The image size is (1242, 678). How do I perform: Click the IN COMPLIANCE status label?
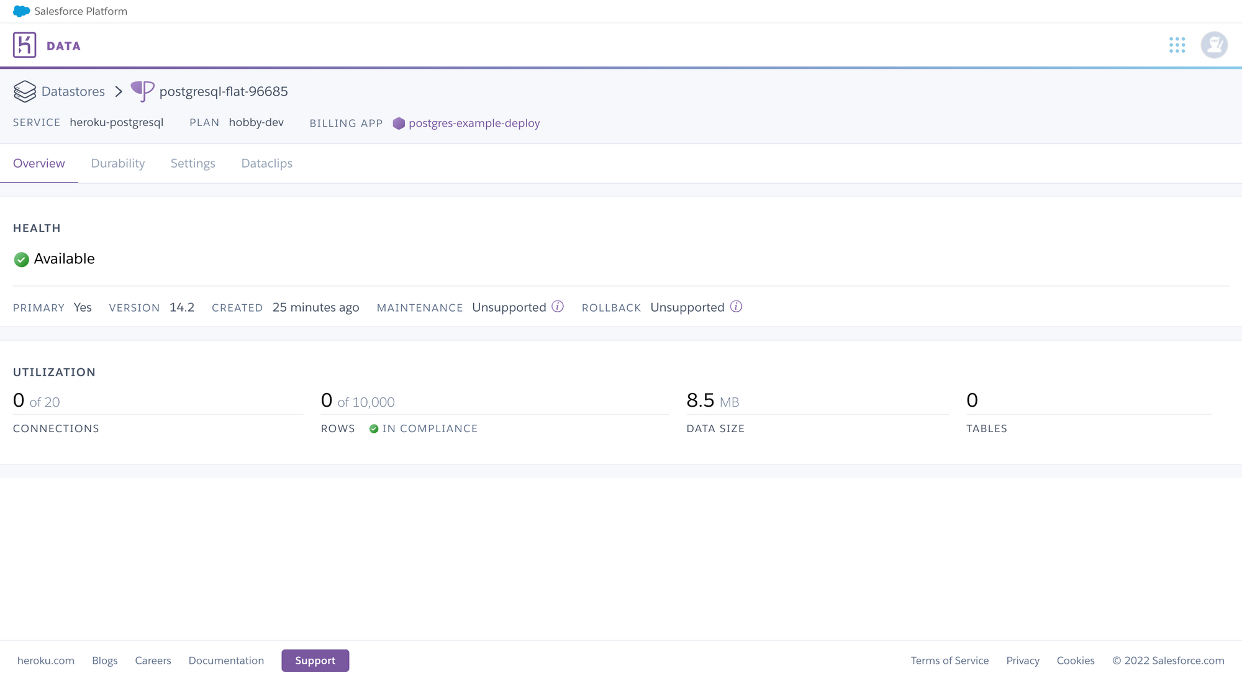coord(430,428)
